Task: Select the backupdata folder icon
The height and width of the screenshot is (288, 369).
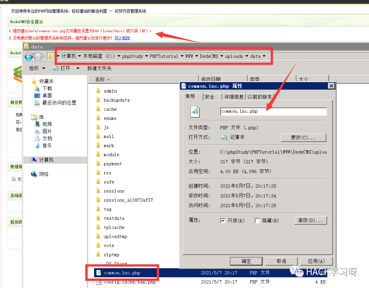Action: pos(98,100)
